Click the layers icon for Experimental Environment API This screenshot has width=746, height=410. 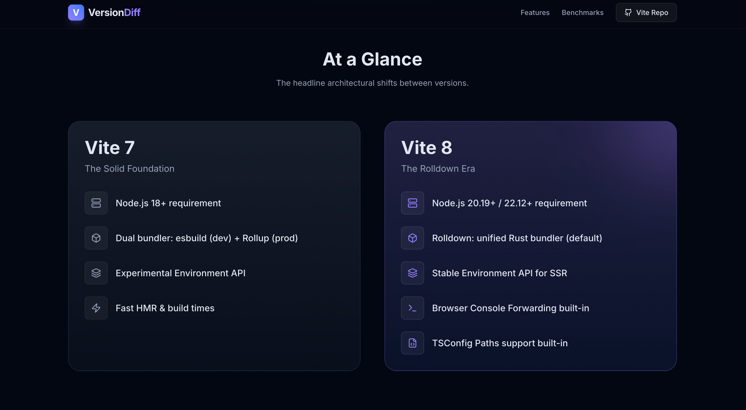pyautogui.click(x=96, y=273)
